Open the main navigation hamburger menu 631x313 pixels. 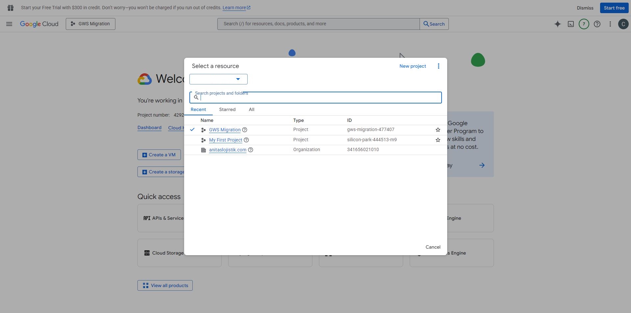(x=9, y=24)
